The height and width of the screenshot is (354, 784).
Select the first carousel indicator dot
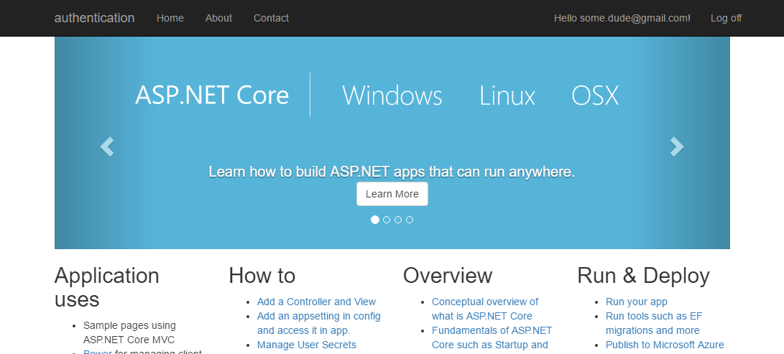(x=375, y=220)
